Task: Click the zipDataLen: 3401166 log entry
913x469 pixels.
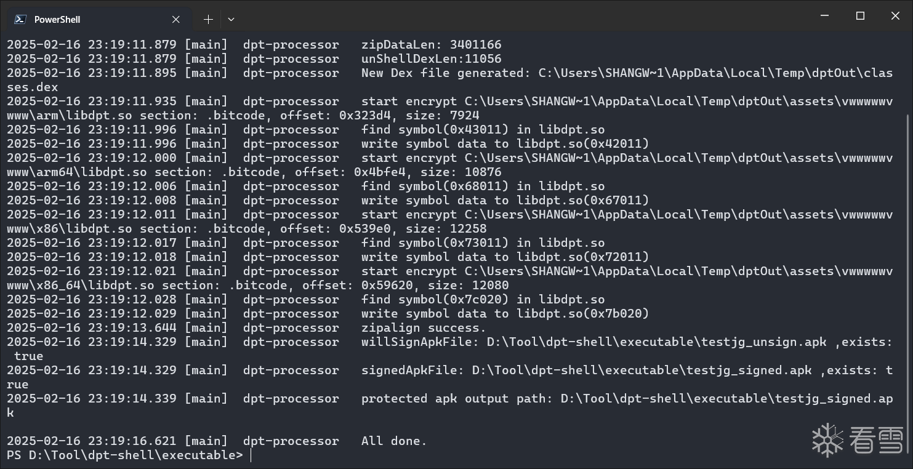Action: (x=431, y=45)
